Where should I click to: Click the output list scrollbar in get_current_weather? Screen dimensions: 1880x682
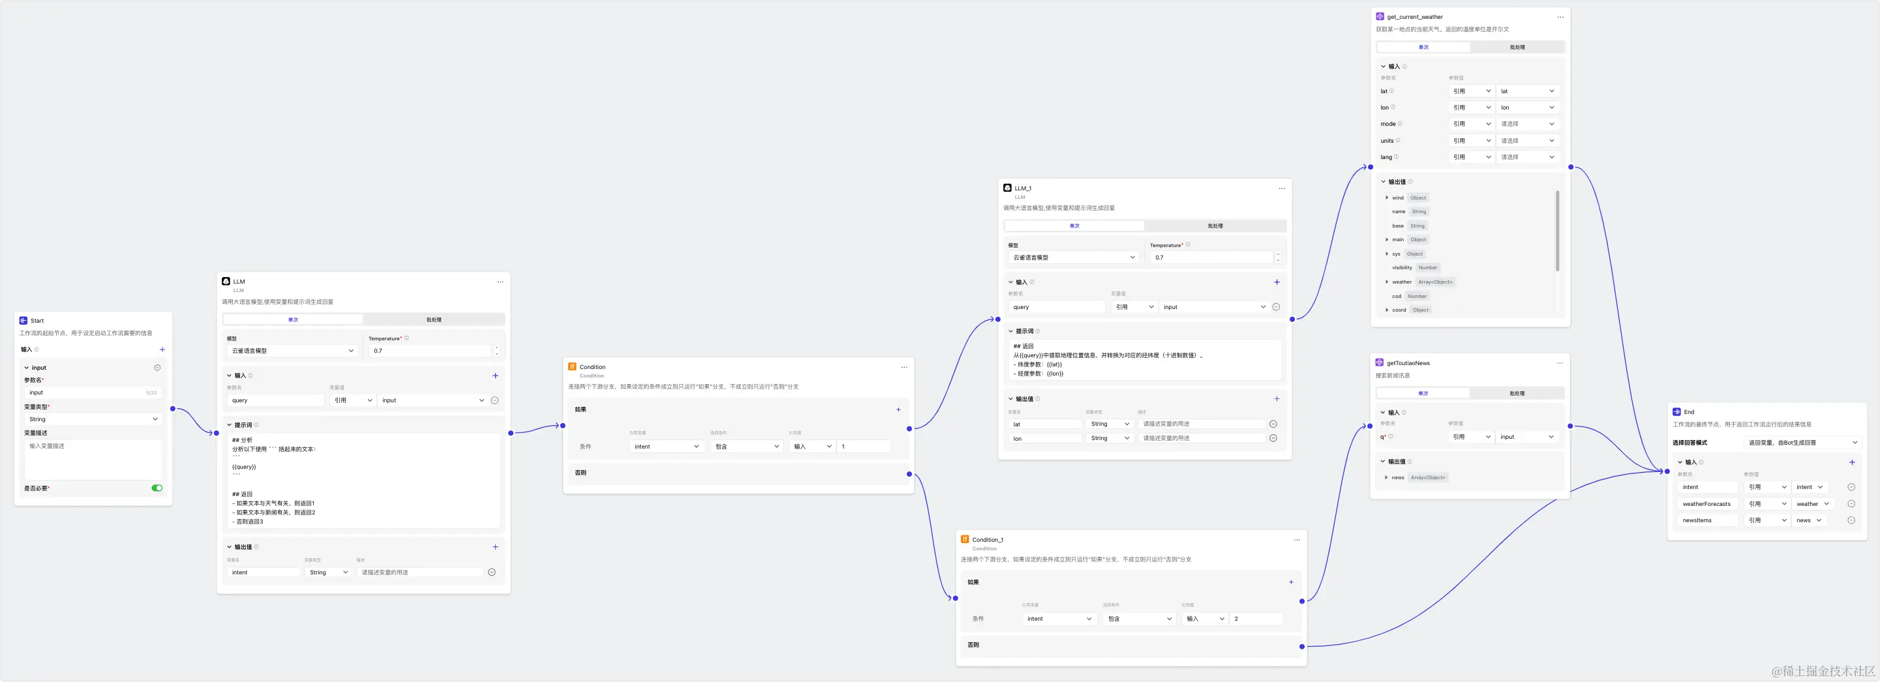pyautogui.click(x=1556, y=230)
